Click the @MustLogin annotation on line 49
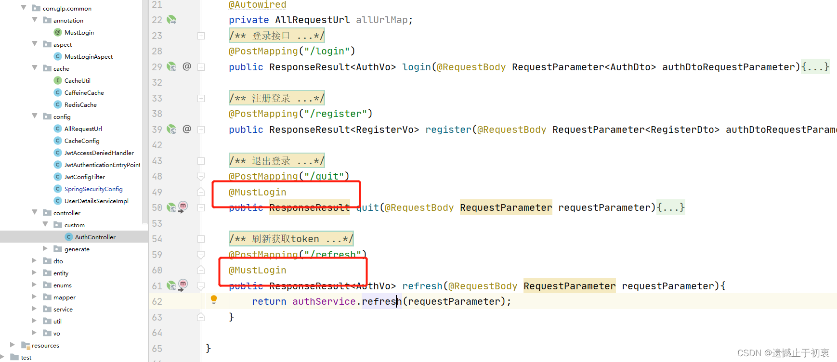This screenshot has width=837, height=362. 258,192
